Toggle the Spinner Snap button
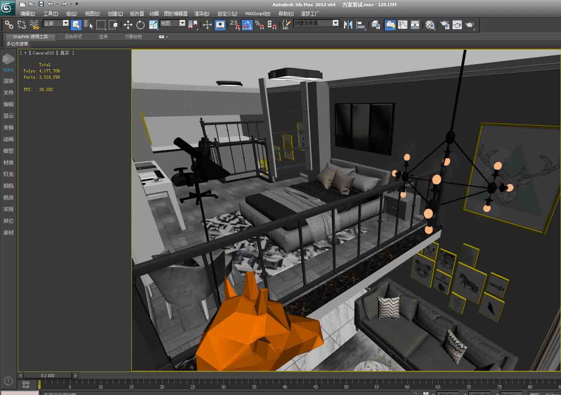 click(x=272, y=25)
